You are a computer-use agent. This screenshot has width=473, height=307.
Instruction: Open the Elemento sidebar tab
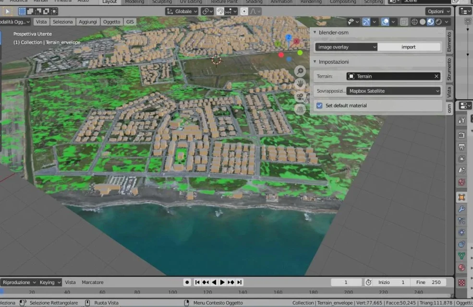pos(449,42)
